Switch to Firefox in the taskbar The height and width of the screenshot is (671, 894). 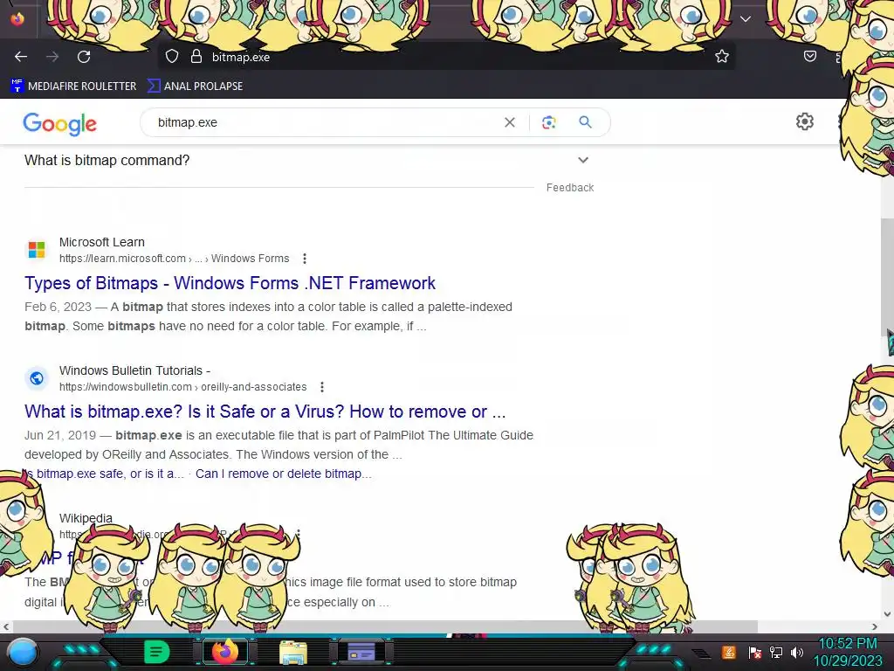225,652
